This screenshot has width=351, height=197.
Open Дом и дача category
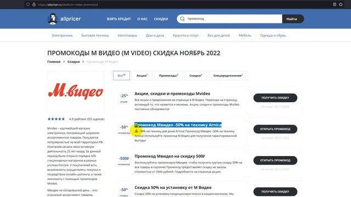pyautogui.click(x=155, y=35)
